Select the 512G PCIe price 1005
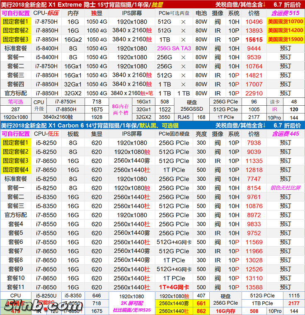 [254, 109]
